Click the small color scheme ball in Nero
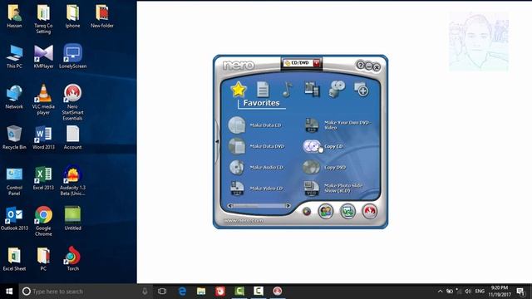532x299 pixels. 307,212
